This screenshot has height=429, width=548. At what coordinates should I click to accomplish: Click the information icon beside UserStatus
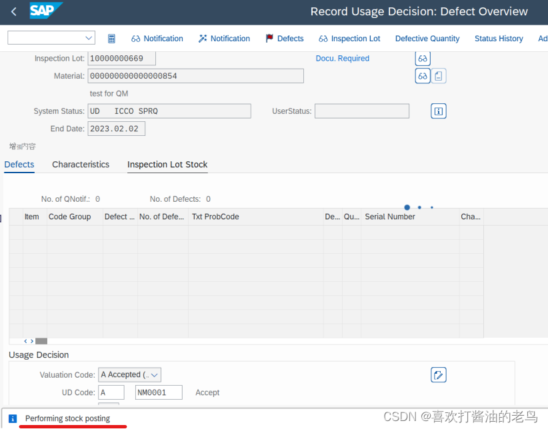(438, 111)
